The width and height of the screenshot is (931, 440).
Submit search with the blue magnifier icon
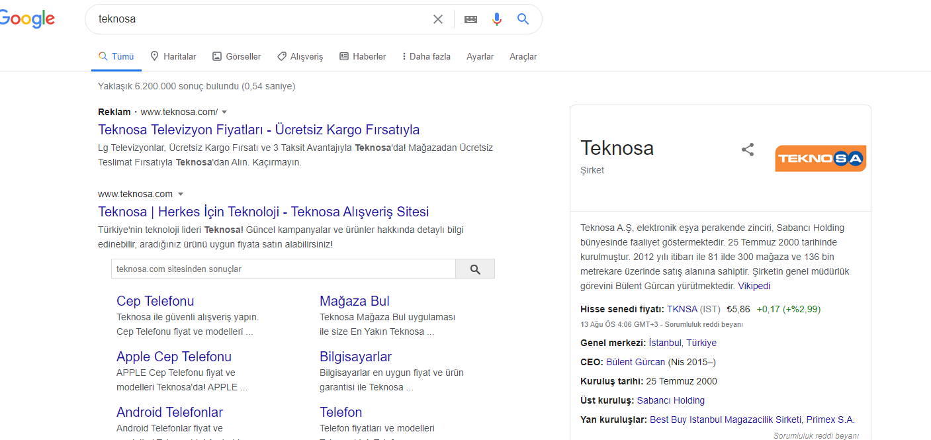click(523, 19)
